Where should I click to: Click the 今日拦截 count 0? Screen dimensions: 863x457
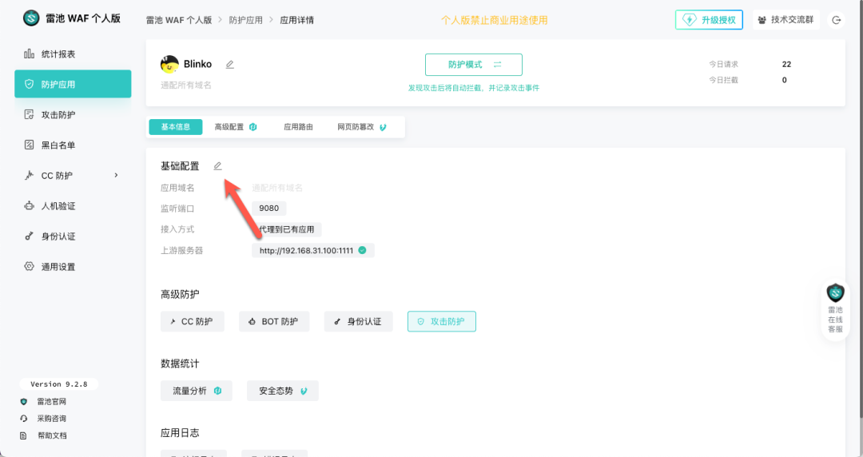click(785, 80)
